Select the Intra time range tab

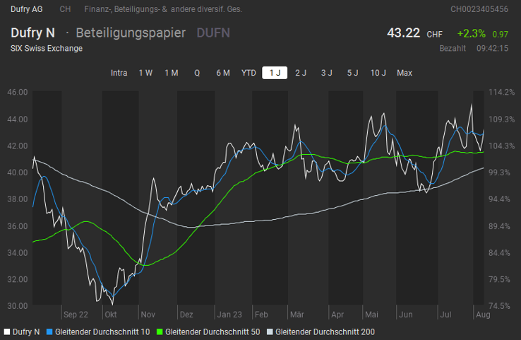click(x=119, y=73)
